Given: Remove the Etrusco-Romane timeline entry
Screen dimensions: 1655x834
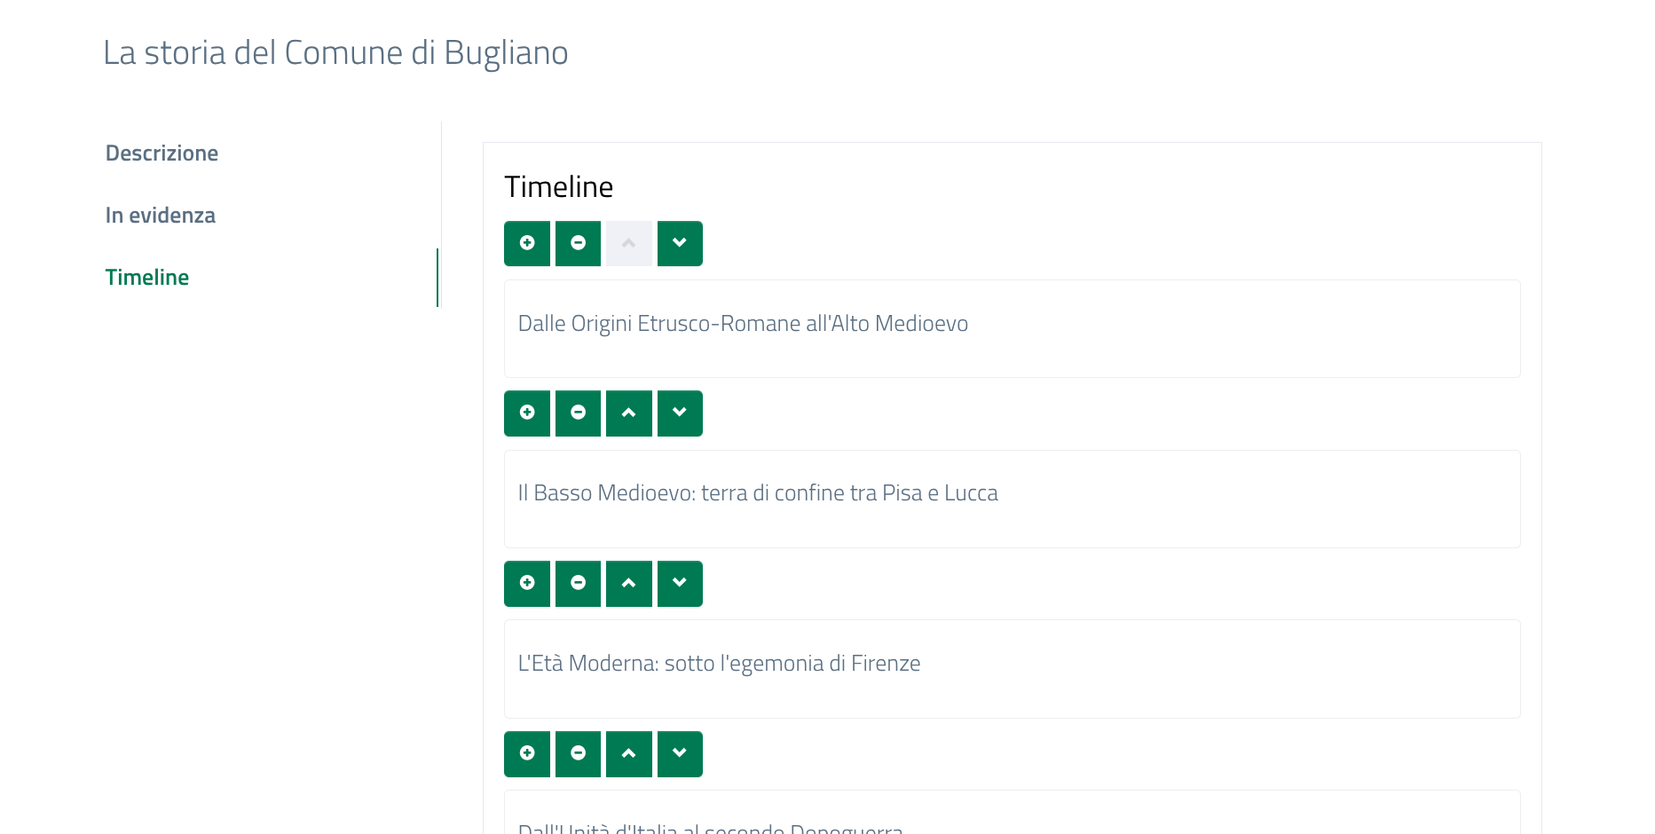Looking at the screenshot, I should coord(578,243).
